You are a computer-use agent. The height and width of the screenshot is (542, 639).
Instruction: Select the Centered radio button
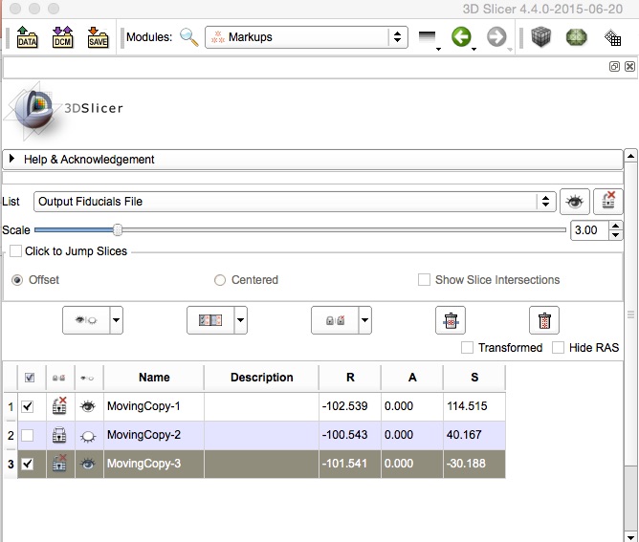pos(220,280)
